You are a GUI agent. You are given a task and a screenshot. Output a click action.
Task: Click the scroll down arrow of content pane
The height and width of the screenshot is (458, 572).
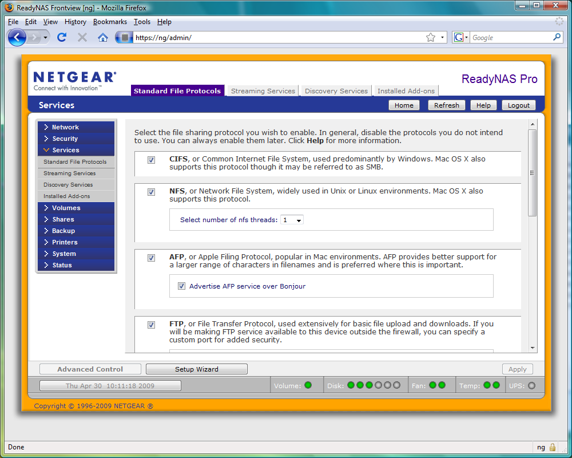[x=533, y=348]
